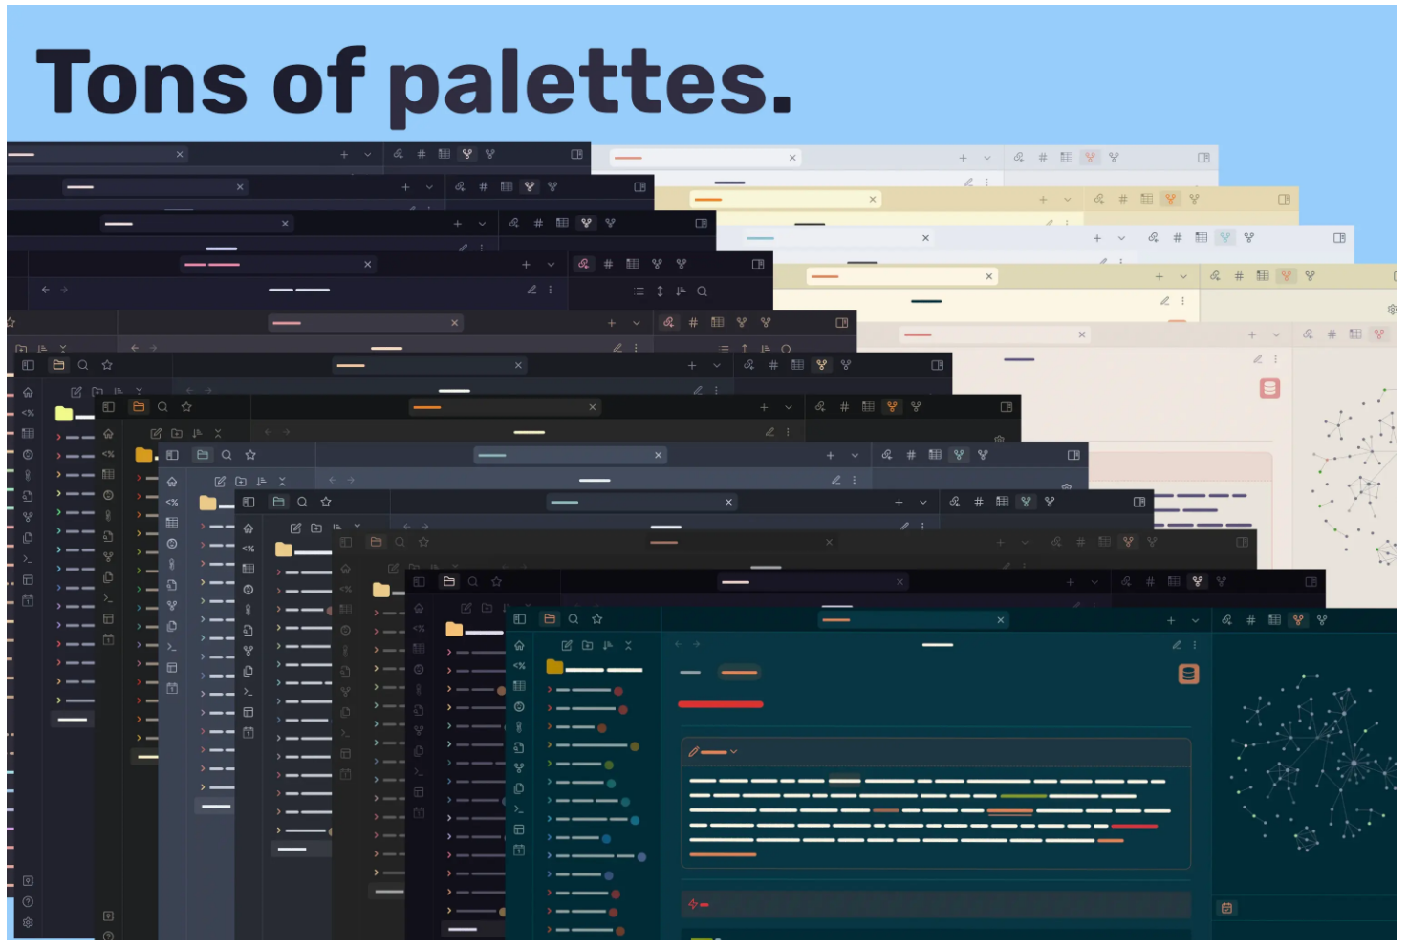Toggle right sidebar in the slate blue window
This screenshot has width=1408, height=948.
[x=1073, y=456]
